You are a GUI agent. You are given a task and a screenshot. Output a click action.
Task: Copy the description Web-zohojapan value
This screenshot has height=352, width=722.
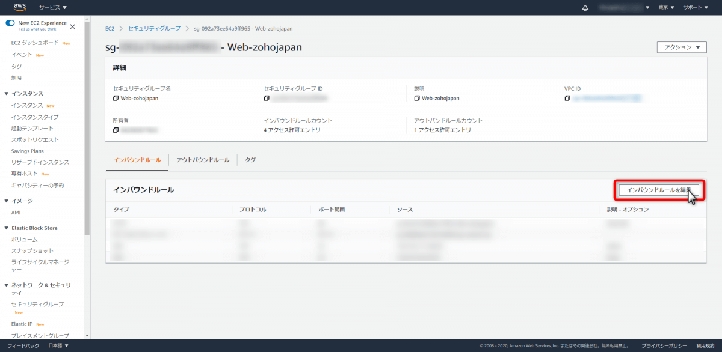pyautogui.click(x=417, y=98)
